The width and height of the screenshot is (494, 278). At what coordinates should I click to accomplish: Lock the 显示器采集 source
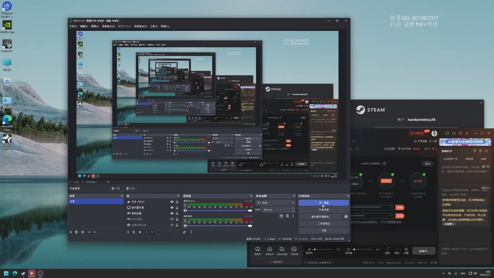pyautogui.click(x=177, y=208)
